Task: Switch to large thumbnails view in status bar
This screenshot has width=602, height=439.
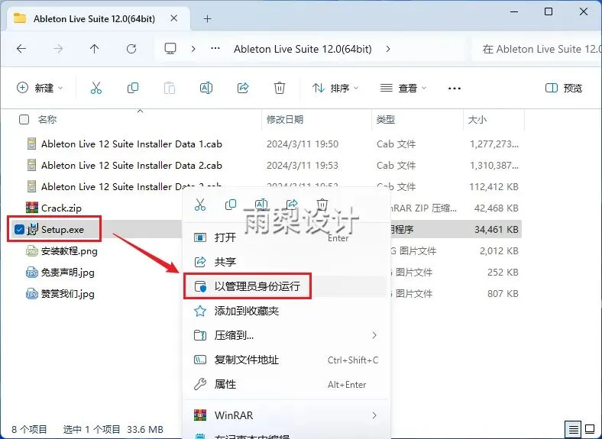Action: pos(590,428)
